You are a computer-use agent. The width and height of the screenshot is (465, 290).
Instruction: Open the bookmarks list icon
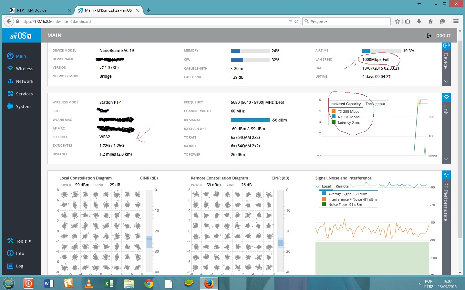[408, 21]
